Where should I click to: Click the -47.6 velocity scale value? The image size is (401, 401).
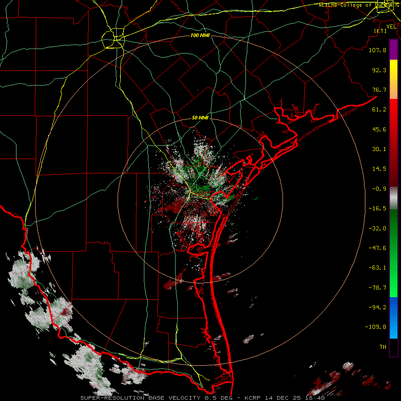click(x=377, y=248)
